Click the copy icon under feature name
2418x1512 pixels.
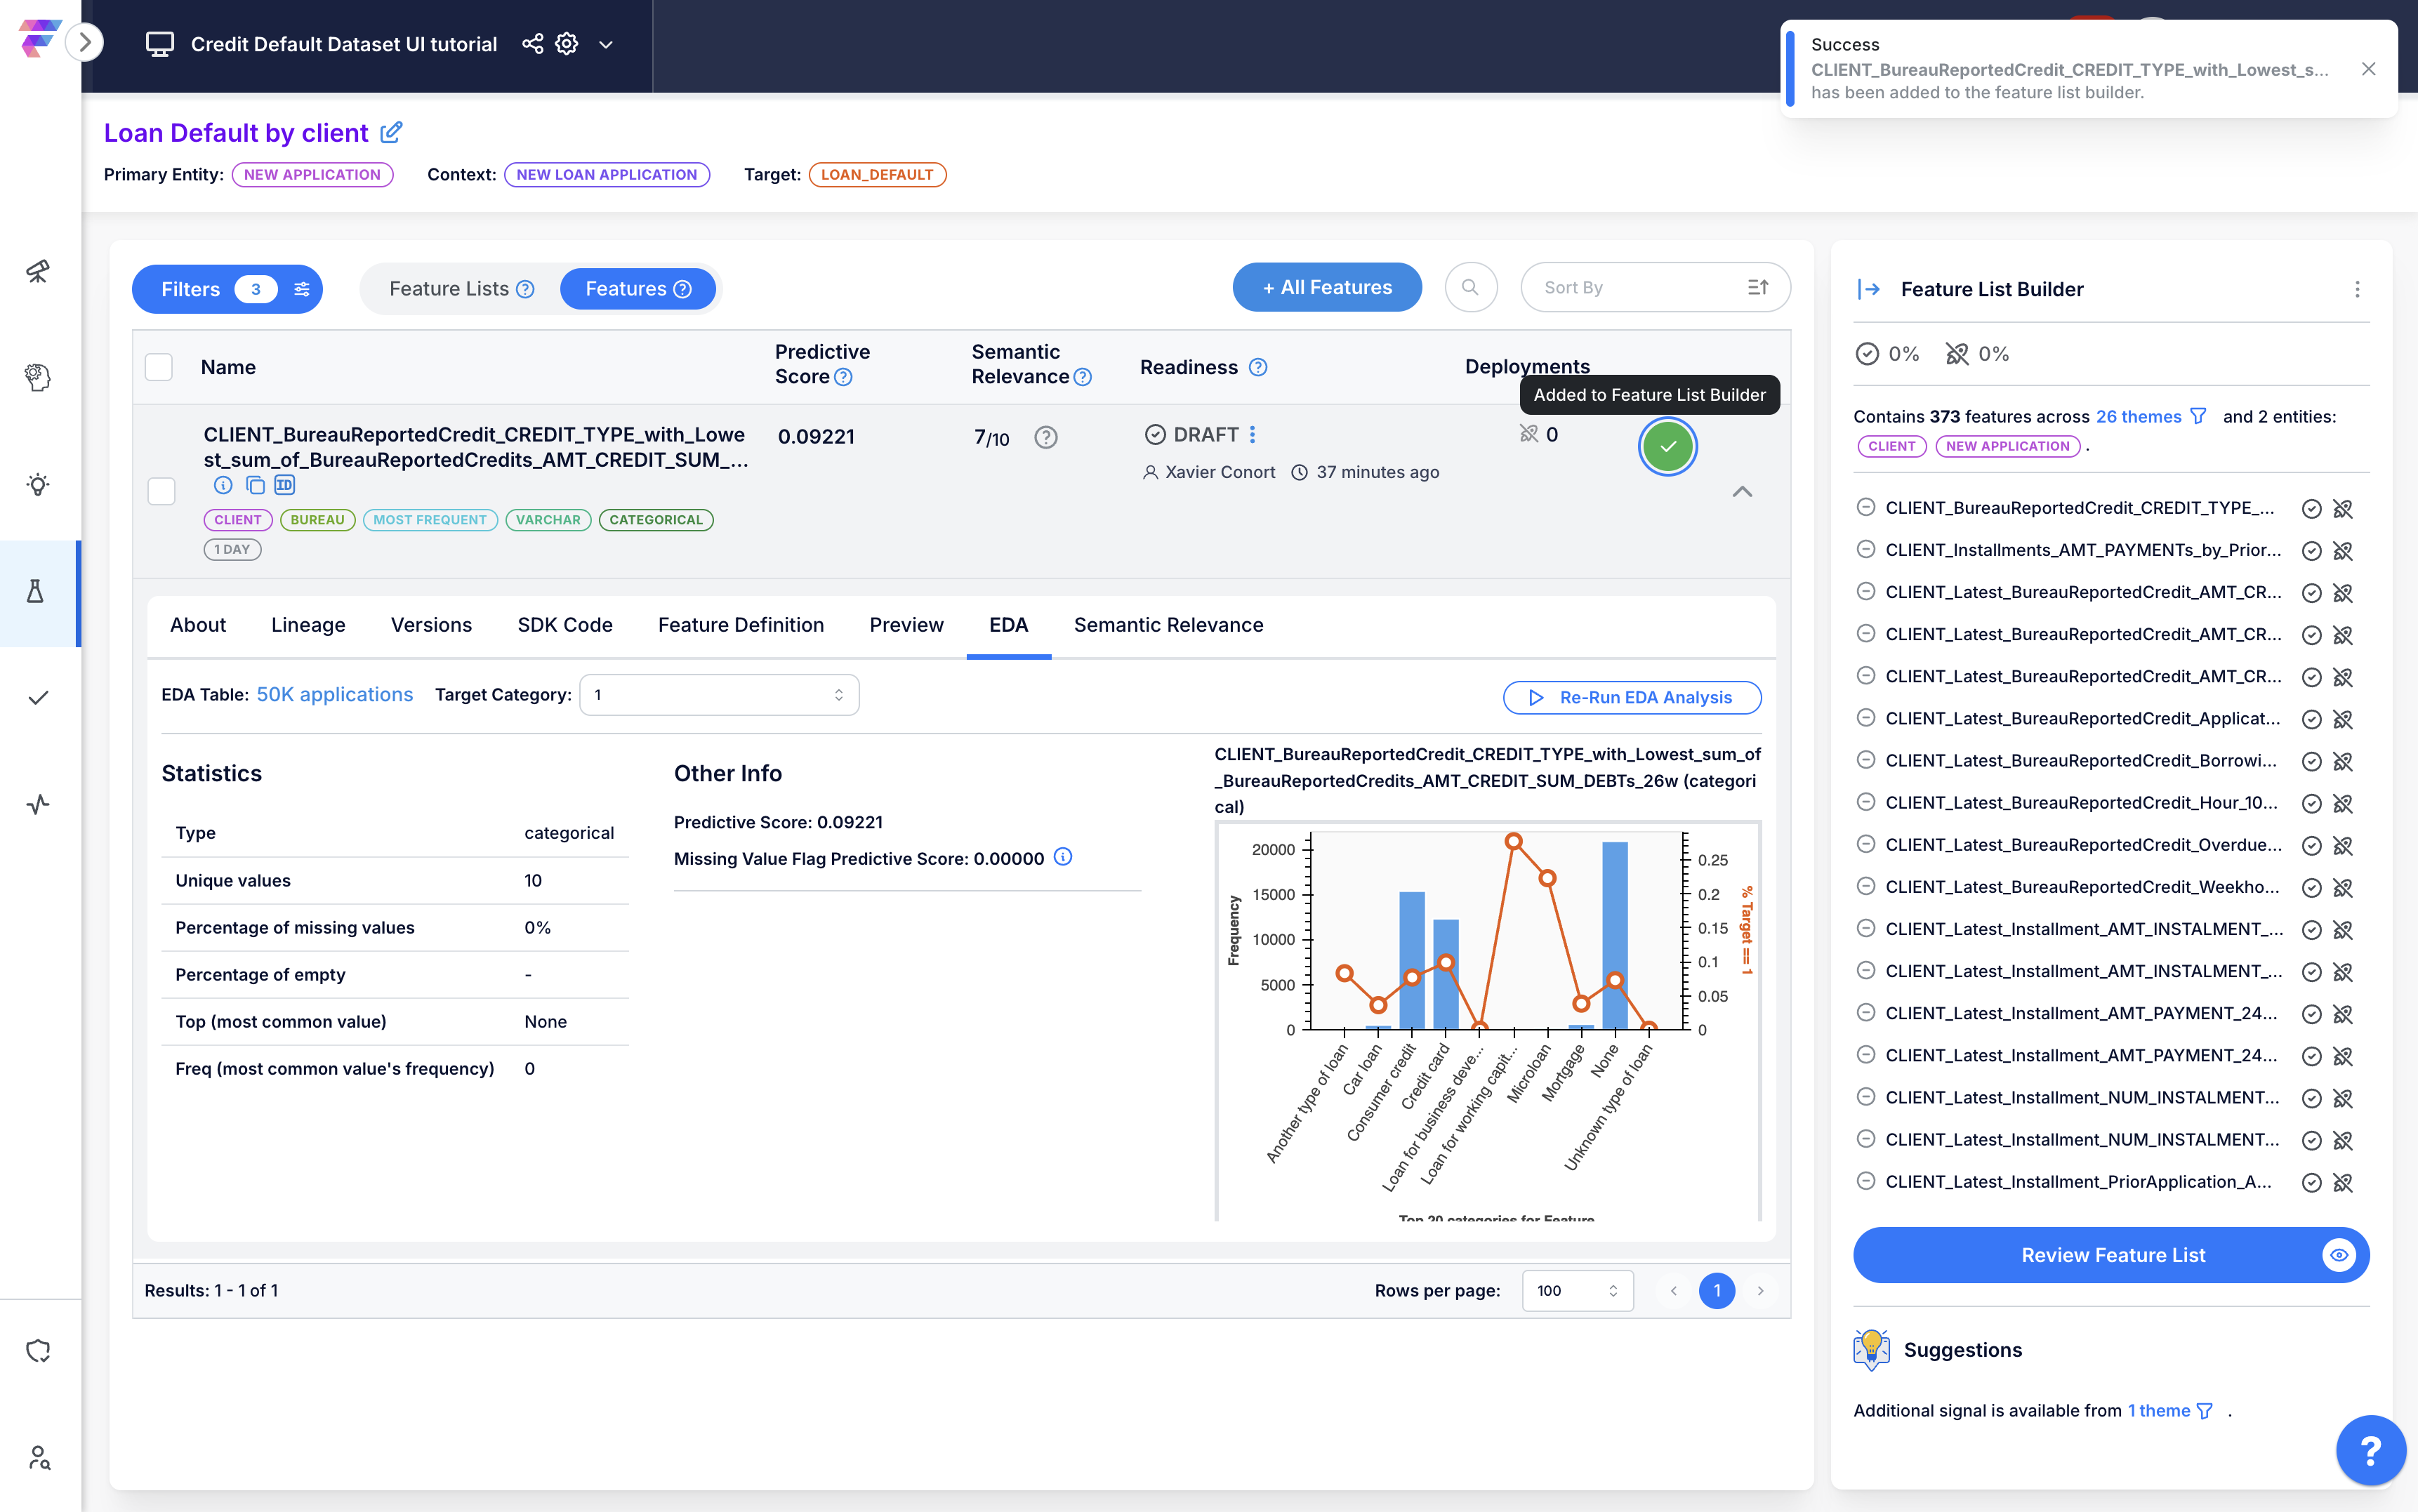(x=255, y=486)
